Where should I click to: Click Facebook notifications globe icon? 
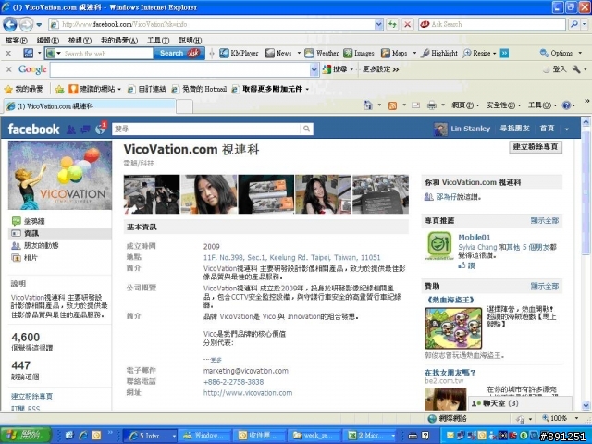coord(101,129)
